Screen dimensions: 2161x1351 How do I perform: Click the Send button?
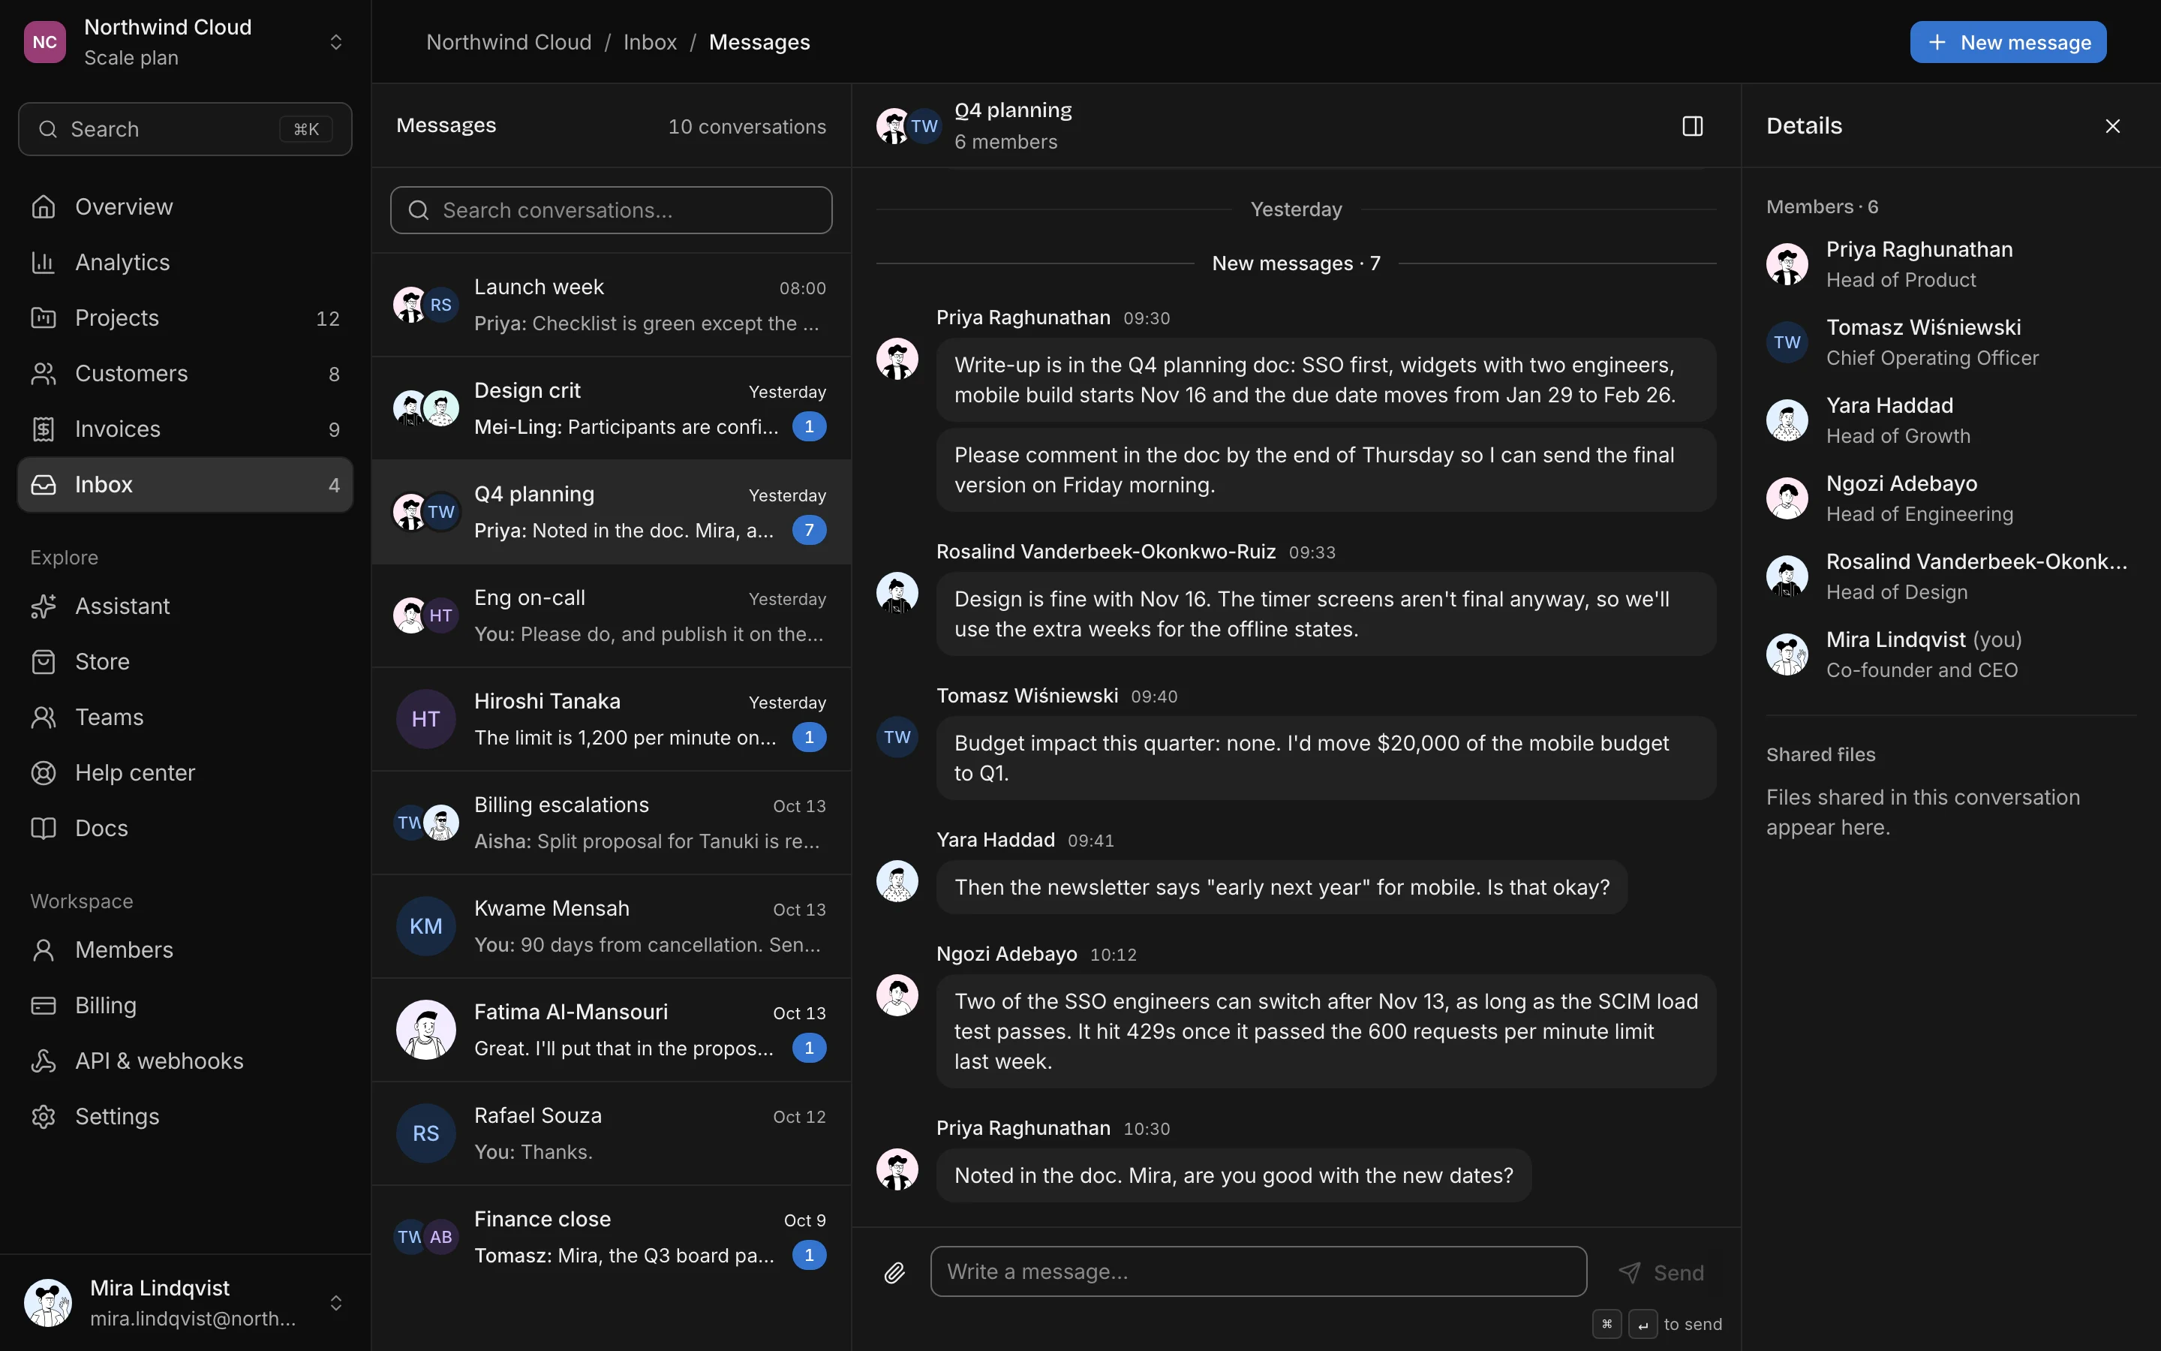[x=1661, y=1272]
